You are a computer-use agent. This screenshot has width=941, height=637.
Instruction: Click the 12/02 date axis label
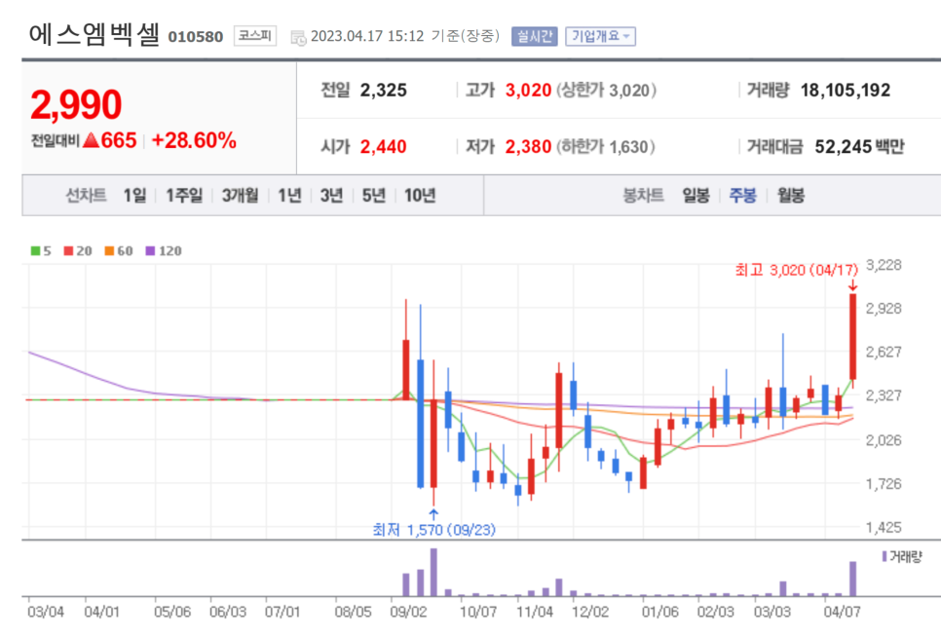coord(590,612)
